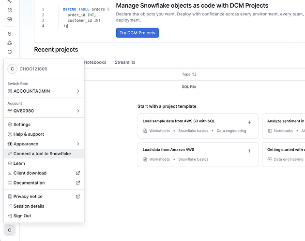Click the Privacy notice document icon
This screenshot has height=241, width=305.
click(10, 197)
